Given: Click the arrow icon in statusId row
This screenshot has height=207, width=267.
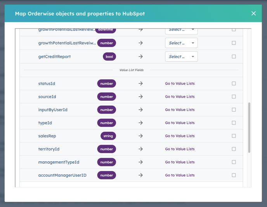Looking at the screenshot, I should [x=140, y=83].
